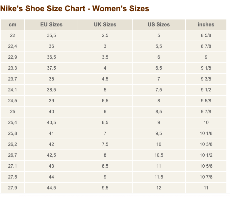This screenshot has height=197, width=230.
Task: Click the EU size 40,5 cell
Action: coord(51,122)
